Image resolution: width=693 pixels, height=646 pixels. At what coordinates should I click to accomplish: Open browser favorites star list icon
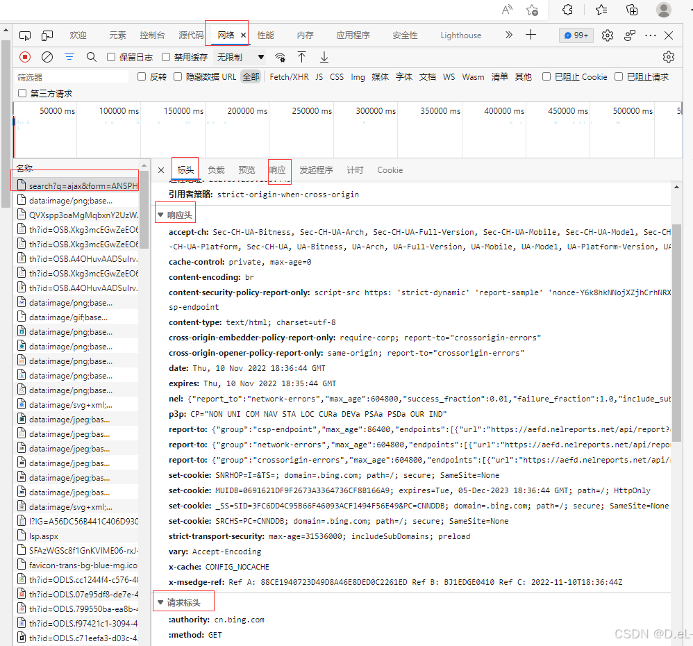[601, 10]
